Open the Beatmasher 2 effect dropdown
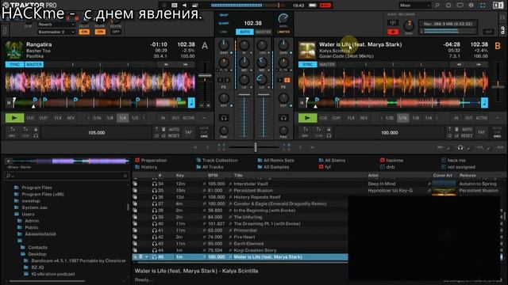 [56, 32]
